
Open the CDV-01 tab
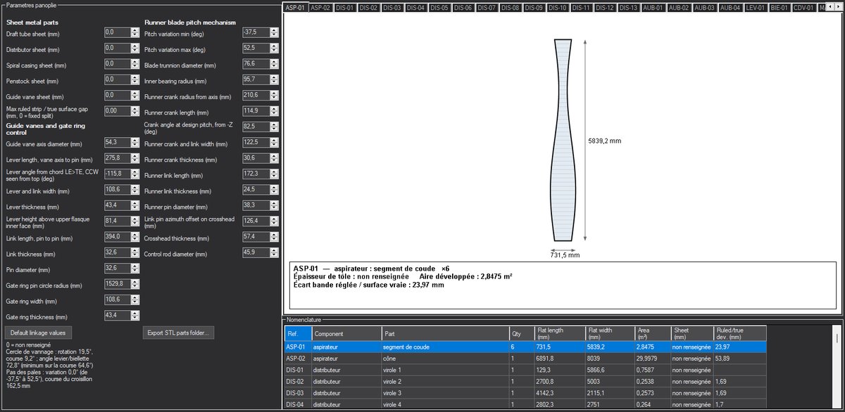[803, 8]
